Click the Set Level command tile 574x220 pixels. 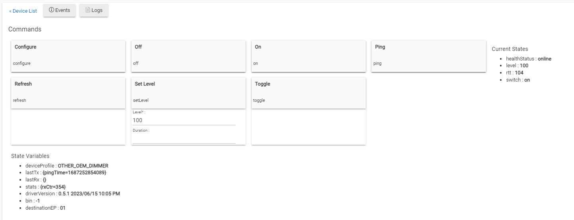(x=188, y=93)
